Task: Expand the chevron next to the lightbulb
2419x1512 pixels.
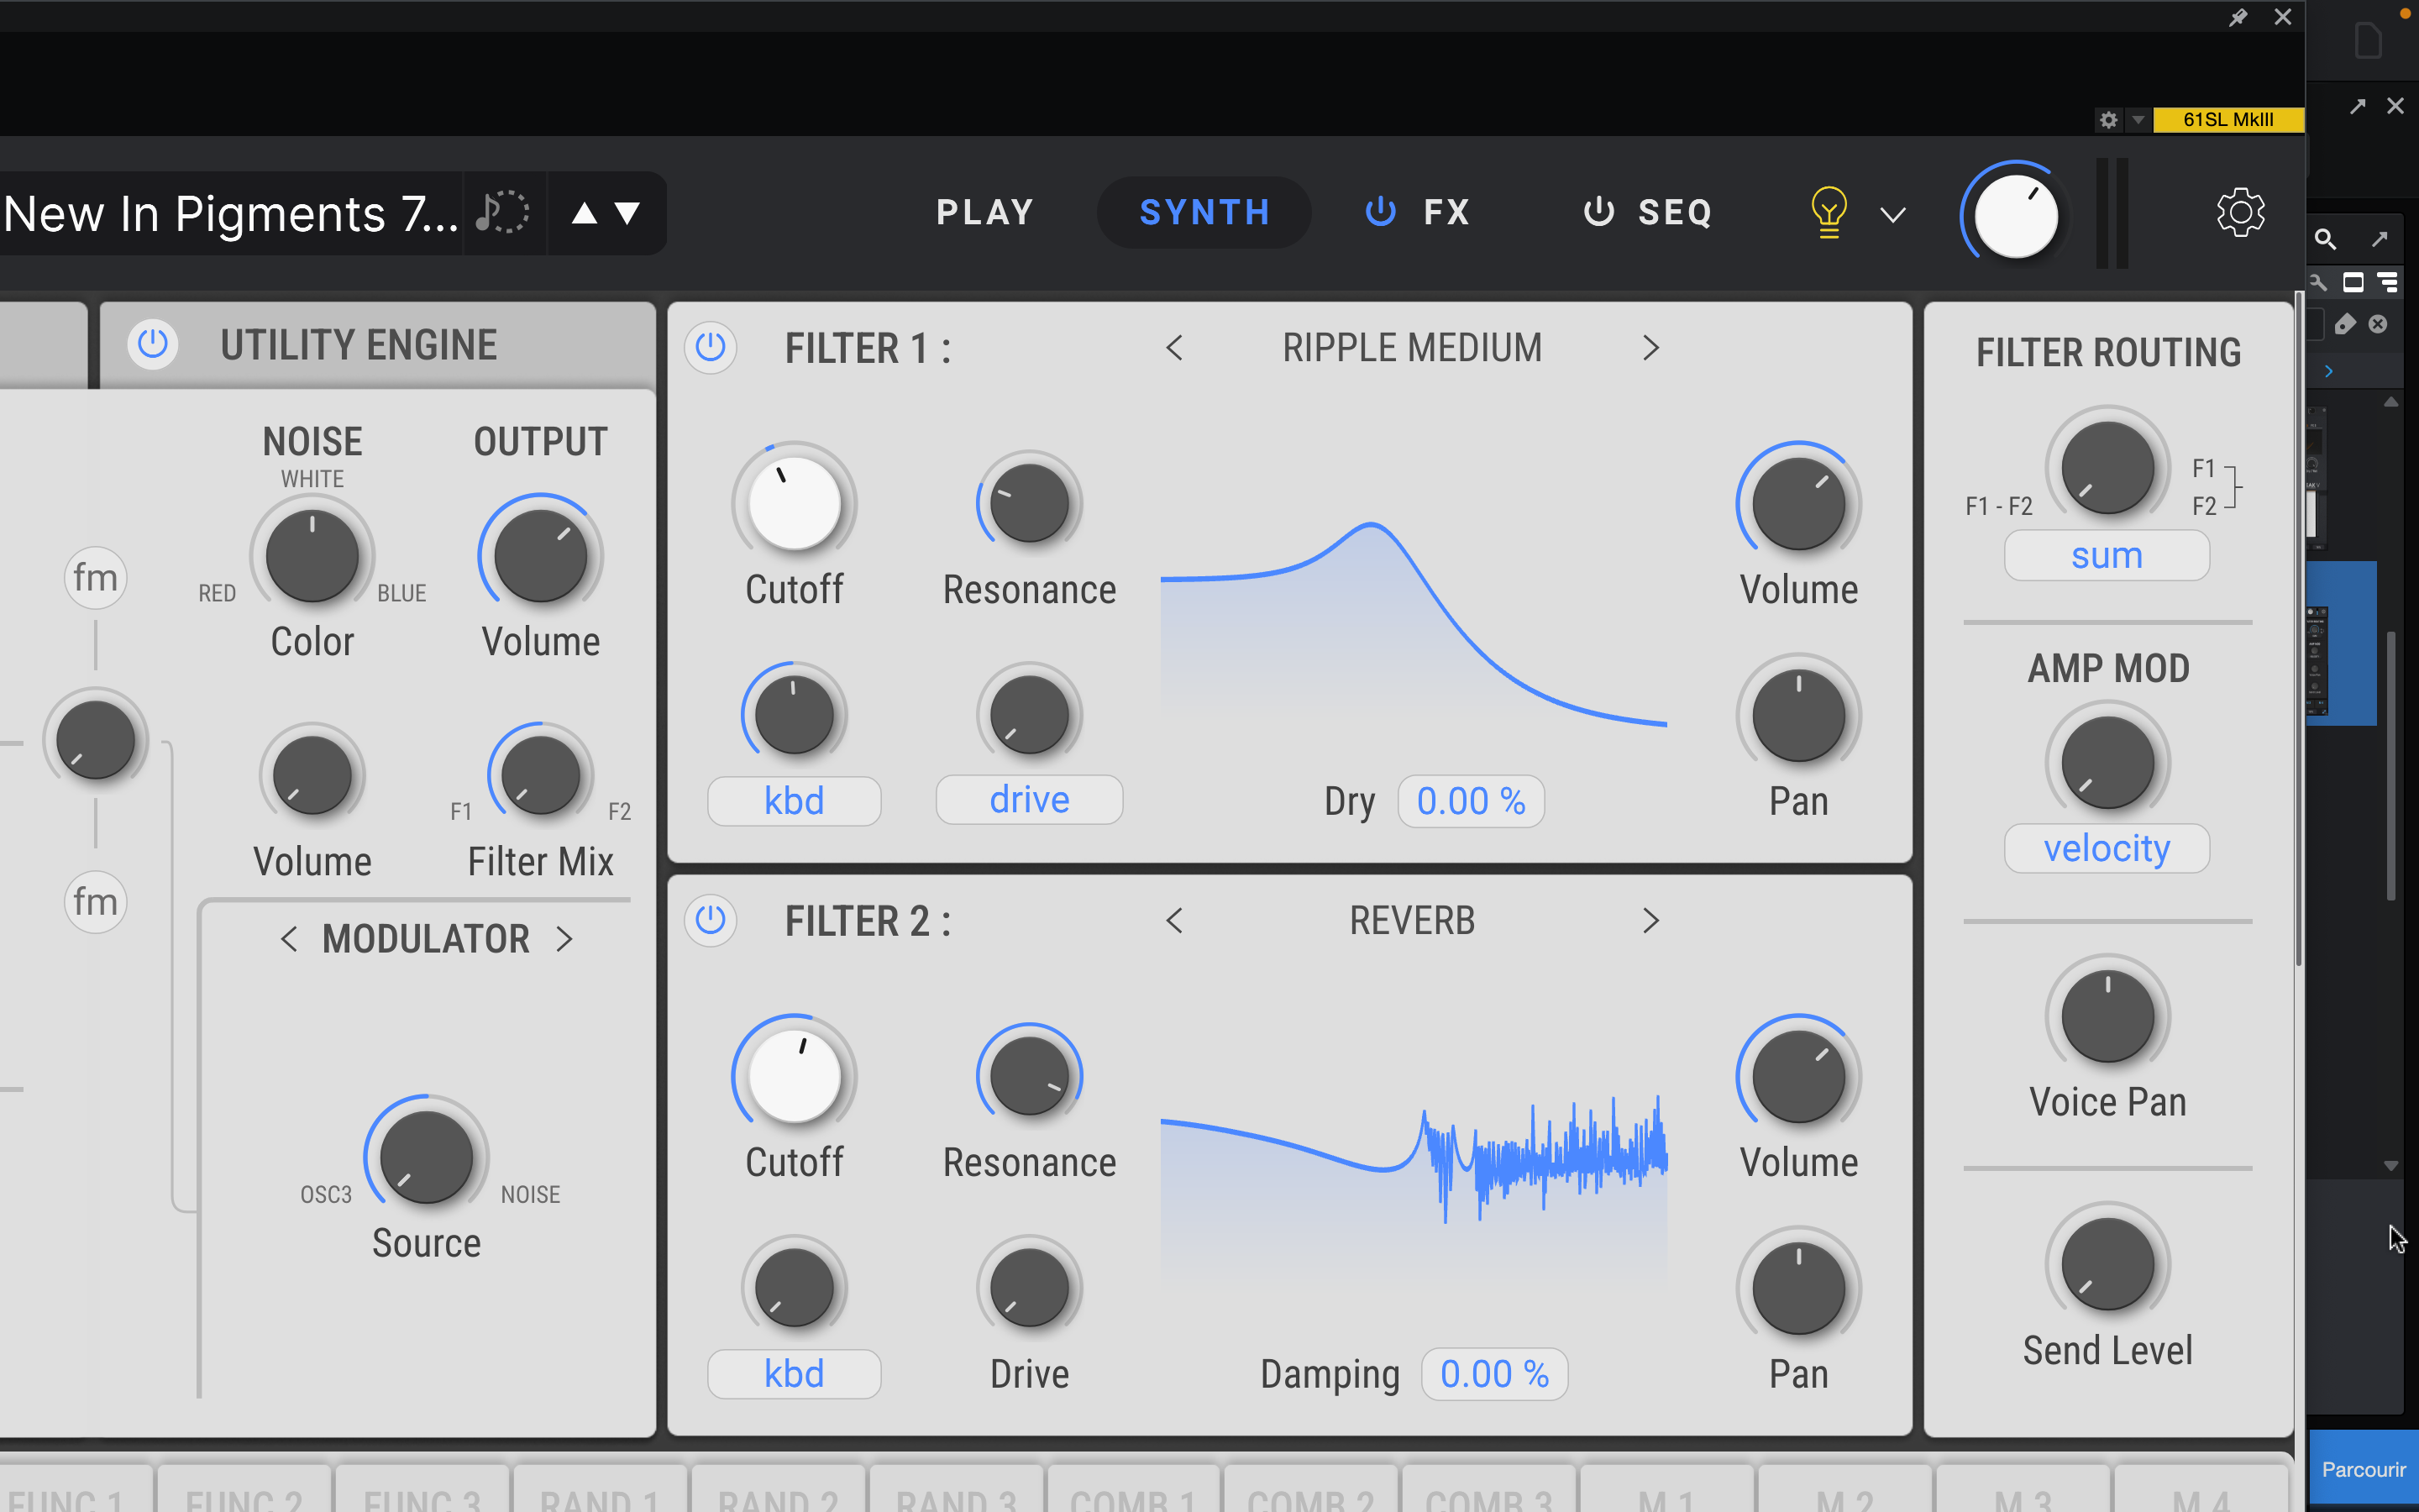Action: (1892, 215)
